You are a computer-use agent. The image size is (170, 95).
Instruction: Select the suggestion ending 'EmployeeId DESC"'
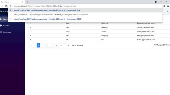click(x=85, y=19)
